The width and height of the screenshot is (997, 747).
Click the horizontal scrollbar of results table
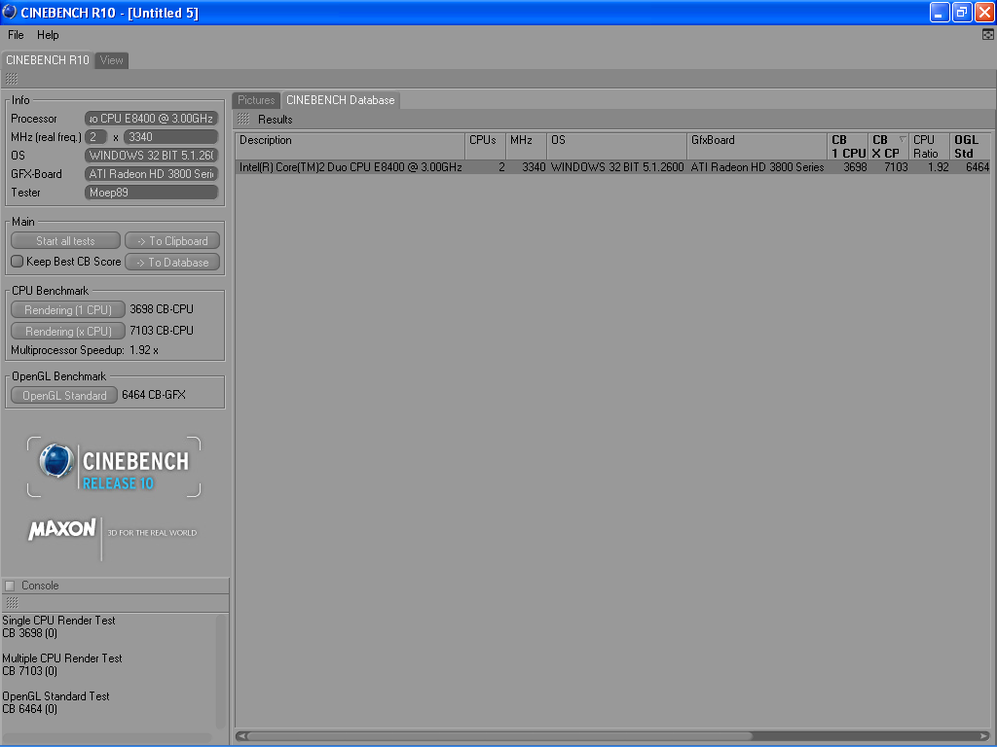coord(499,736)
